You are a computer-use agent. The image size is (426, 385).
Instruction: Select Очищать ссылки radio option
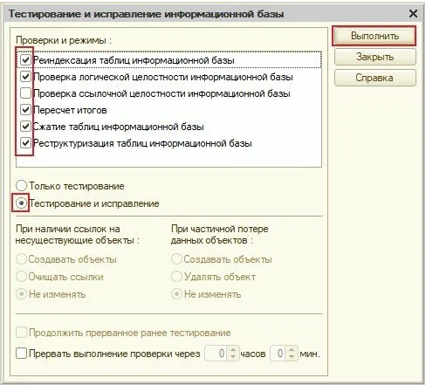pyautogui.click(x=21, y=277)
